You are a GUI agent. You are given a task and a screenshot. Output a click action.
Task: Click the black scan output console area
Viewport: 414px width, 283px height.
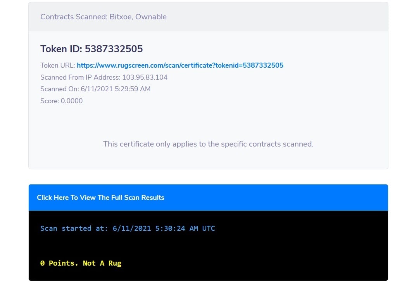[x=208, y=245]
